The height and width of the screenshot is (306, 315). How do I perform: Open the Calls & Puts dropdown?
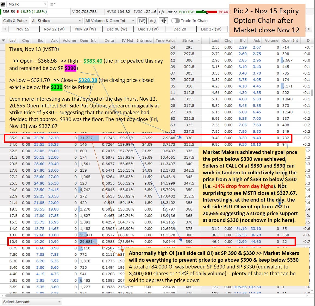pos(16,21)
